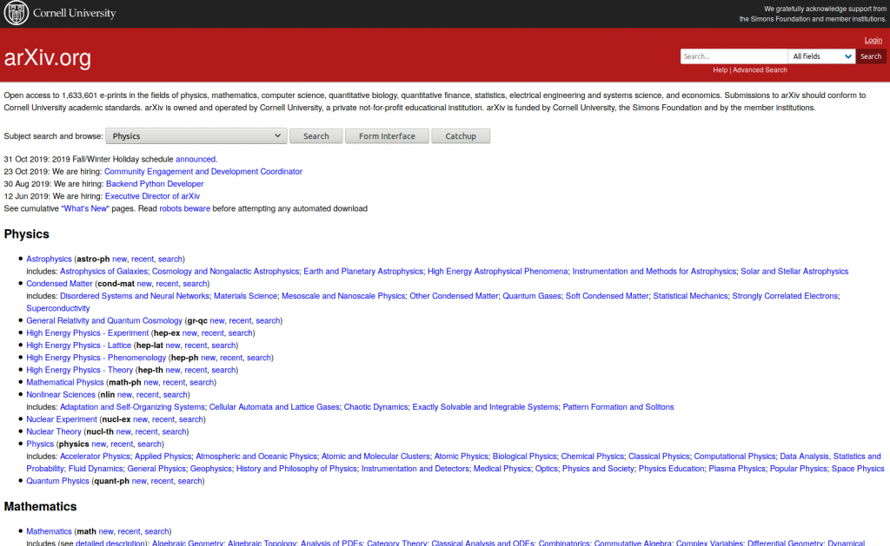Open the Accelerator Physics link

coord(95,457)
